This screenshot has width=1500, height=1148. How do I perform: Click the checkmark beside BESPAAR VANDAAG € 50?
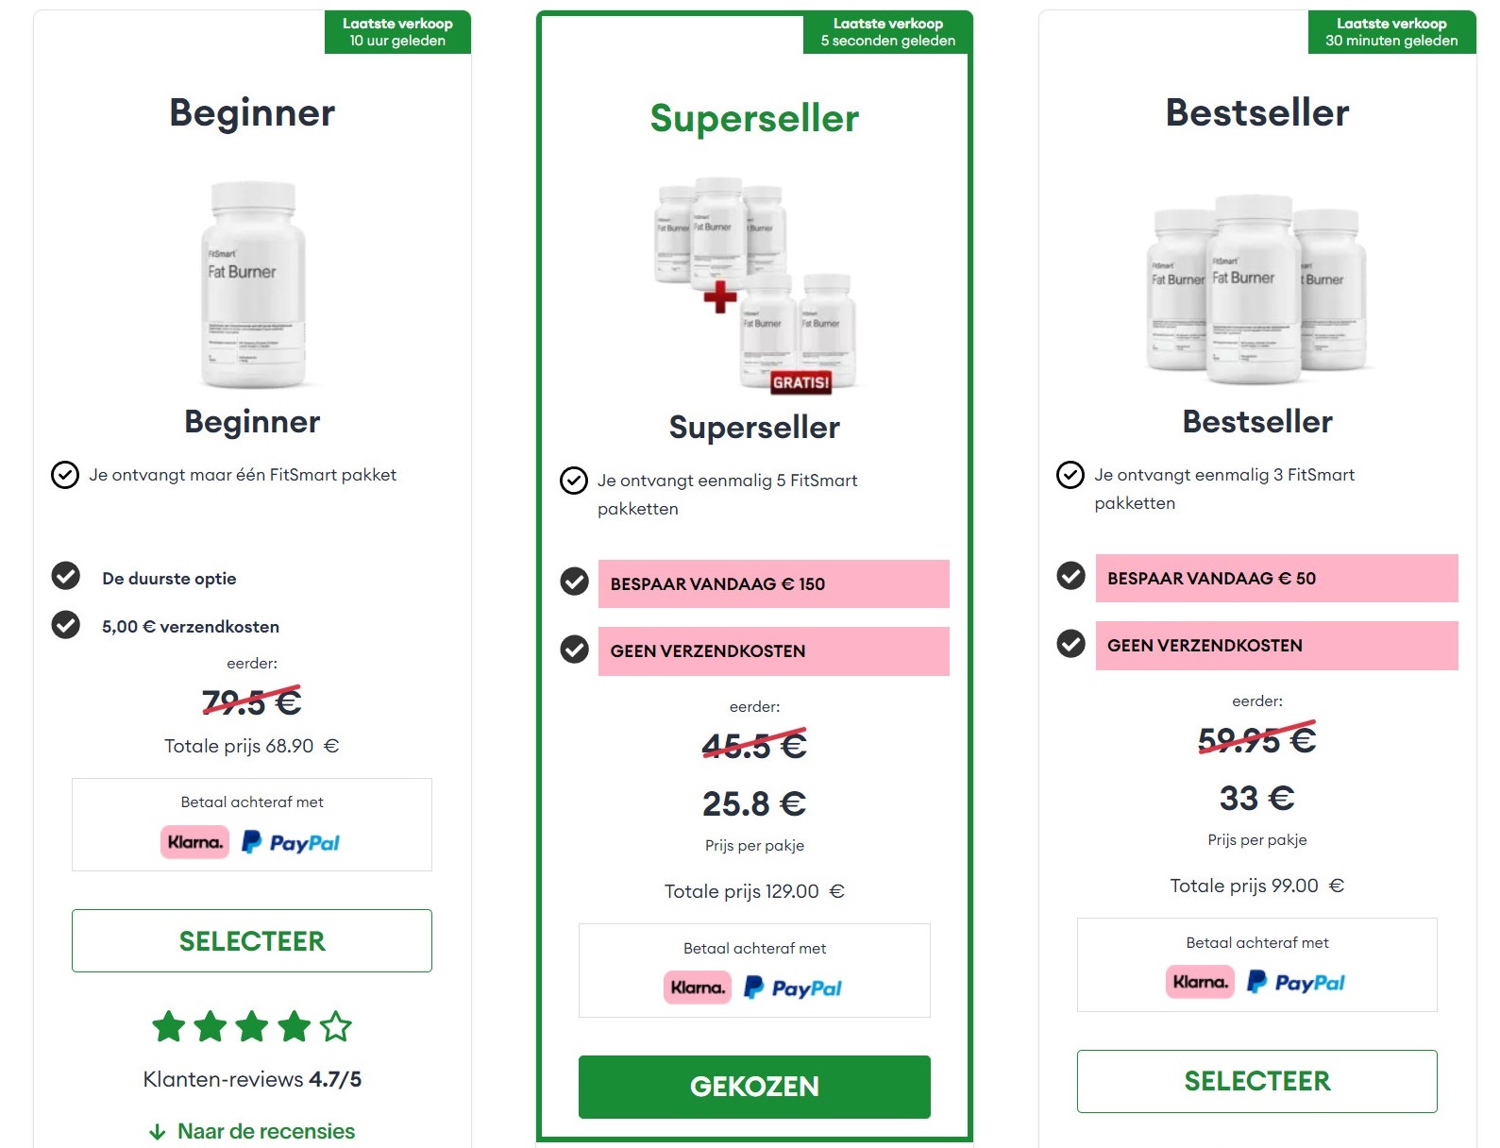click(x=1070, y=577)
